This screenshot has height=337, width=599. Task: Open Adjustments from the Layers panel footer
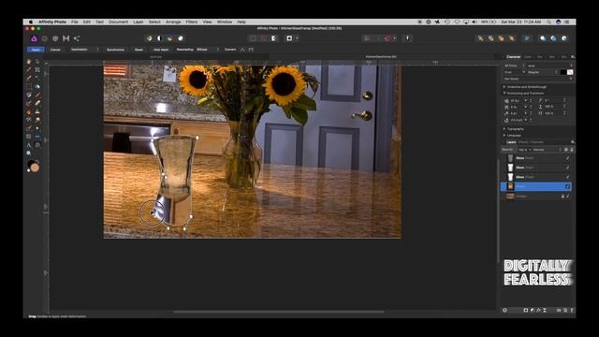pos(533,310)
